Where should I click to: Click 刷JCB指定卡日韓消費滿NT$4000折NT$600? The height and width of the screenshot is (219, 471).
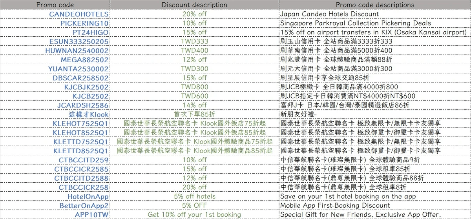point(348,96)
